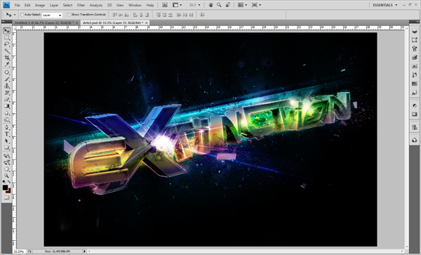
Task: Open the Filter menu
Action: [81, 5]
